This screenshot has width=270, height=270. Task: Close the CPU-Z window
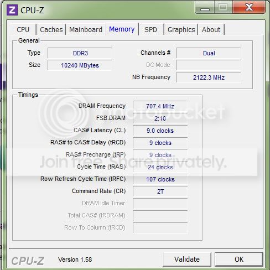tap(249, 7)
